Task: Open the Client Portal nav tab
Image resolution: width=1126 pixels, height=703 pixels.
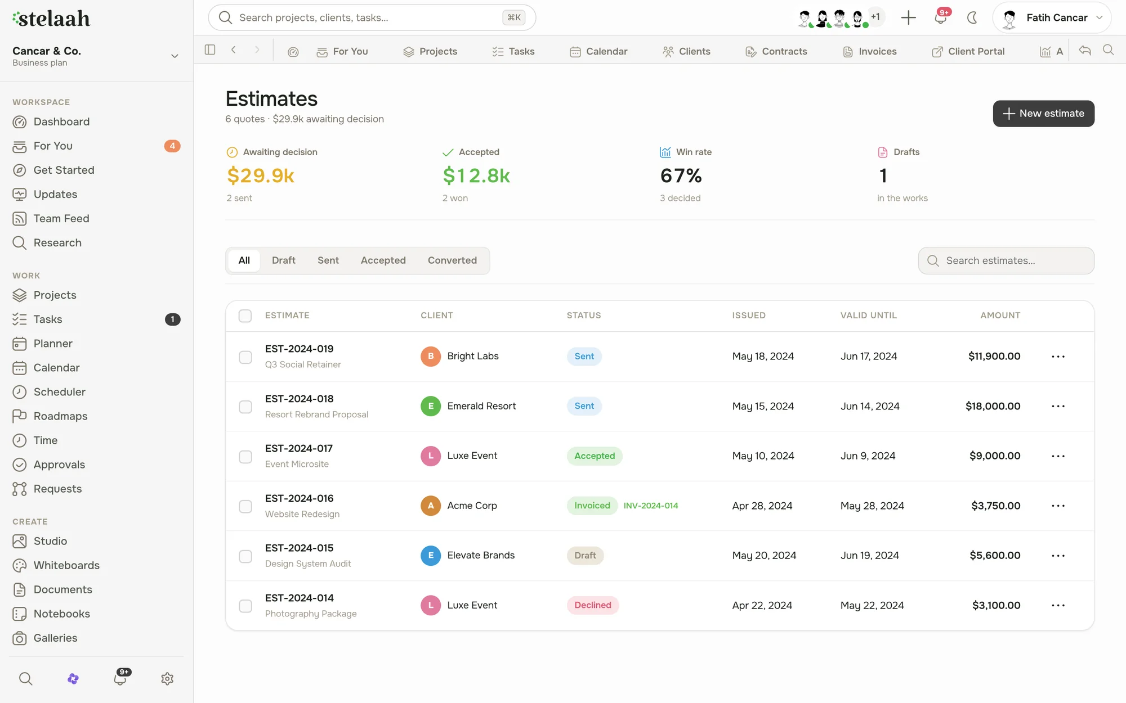Action: point(968,51)
